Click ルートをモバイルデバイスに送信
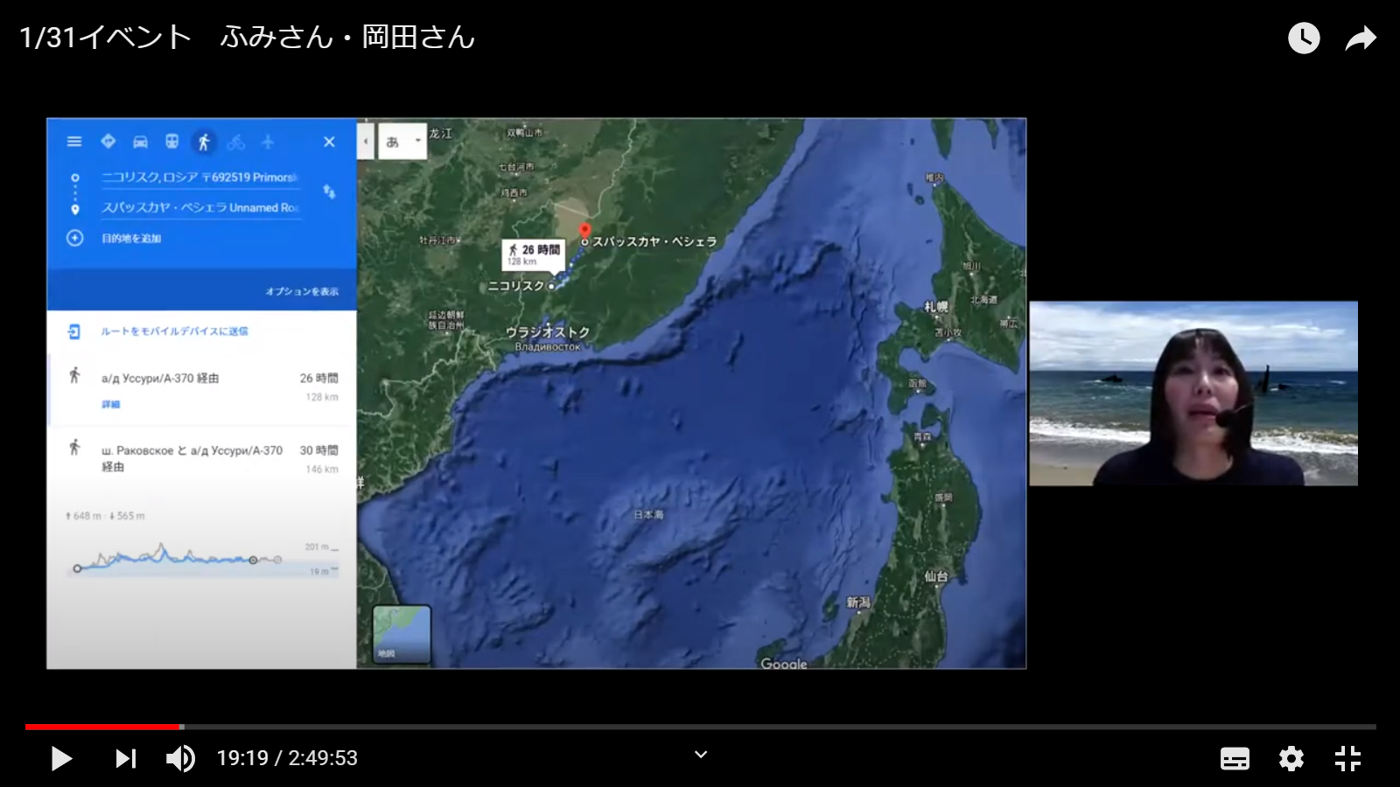The height and width of the screenshot is (787, 1400). coord(174,331)
